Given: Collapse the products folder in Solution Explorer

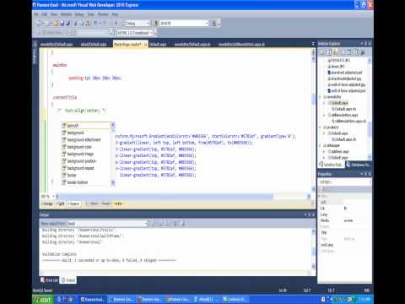Looking at the screenshot, I should [321, 128].
